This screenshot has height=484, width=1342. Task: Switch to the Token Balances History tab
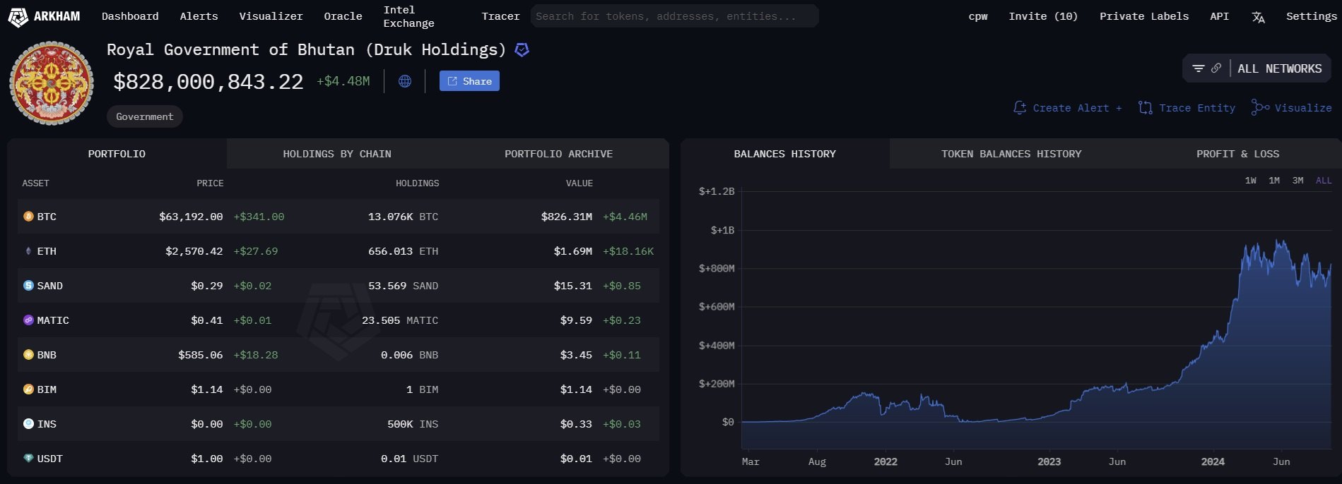[1011, 154]
